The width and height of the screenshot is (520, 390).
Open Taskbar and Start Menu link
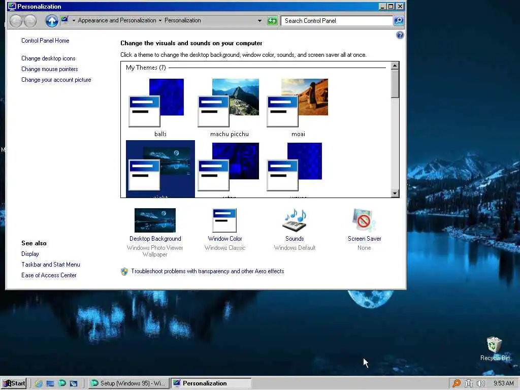pos(51,264)
